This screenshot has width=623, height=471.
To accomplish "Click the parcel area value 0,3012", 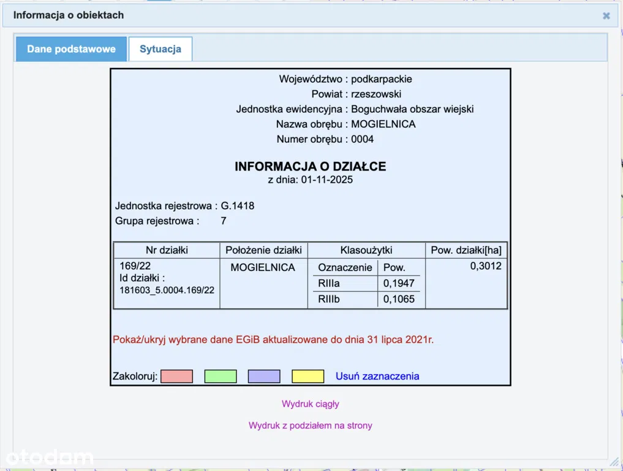I will tap(486, 266).
